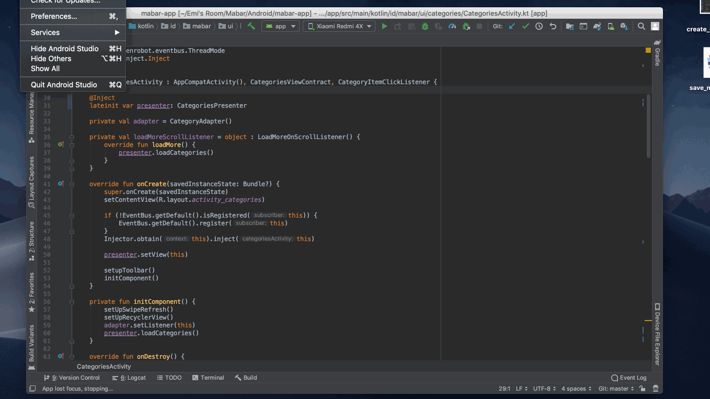Collapse the onDestroy function fold at line 63
Screen dimensions: 710x399
point(72,357)
